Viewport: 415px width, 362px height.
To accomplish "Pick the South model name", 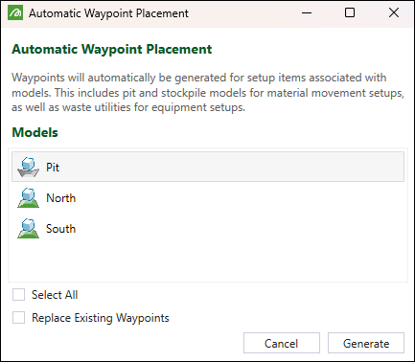I will pyautogui.click(x=61, y=229).
